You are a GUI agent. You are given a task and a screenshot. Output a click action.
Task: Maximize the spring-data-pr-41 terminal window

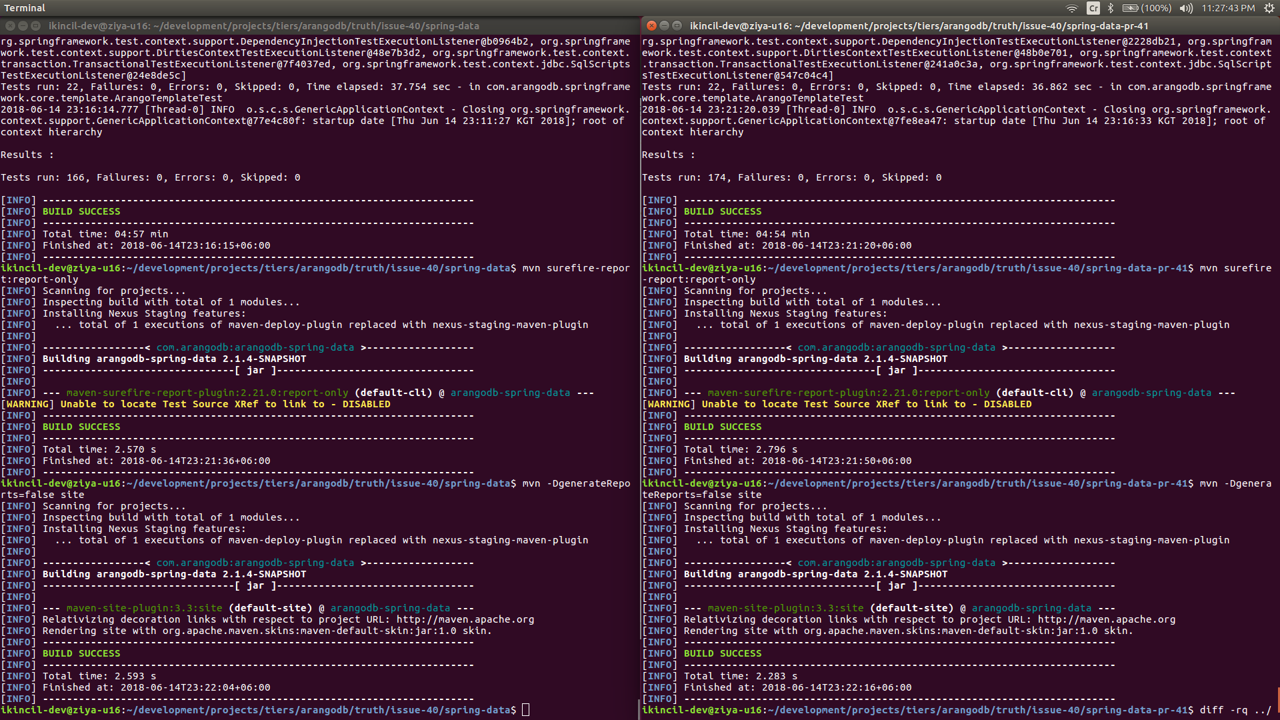(677, 25)
